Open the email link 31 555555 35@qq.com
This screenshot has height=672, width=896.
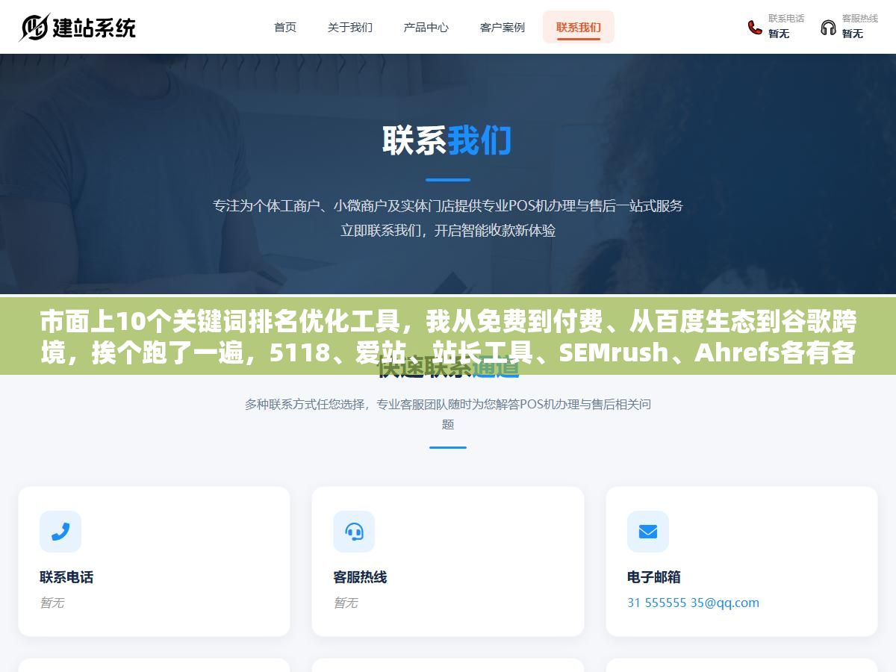coord(693,603)
